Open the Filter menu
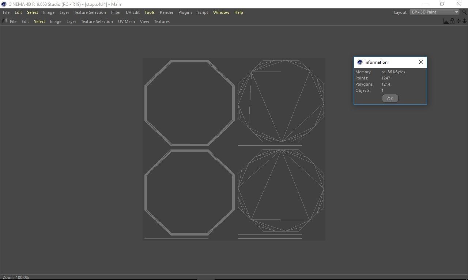Image resolution: width=468 pixels, height=280 pixels. tap(116, 12)
